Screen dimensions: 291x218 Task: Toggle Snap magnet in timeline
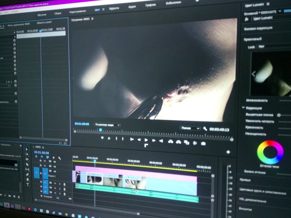tap(42, 157)
